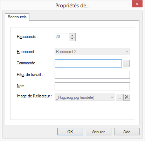Select the Nom input field

click(x=92, y=86)
